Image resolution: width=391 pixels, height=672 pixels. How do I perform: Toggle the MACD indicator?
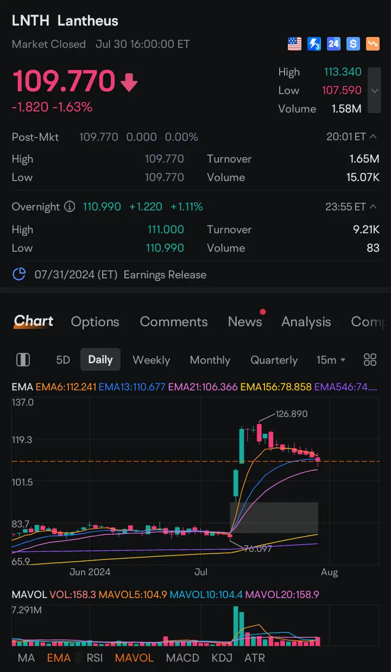[182, 658]
